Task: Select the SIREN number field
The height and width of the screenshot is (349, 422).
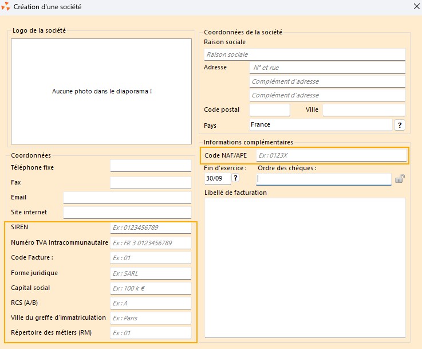Action: coord(151,228)
